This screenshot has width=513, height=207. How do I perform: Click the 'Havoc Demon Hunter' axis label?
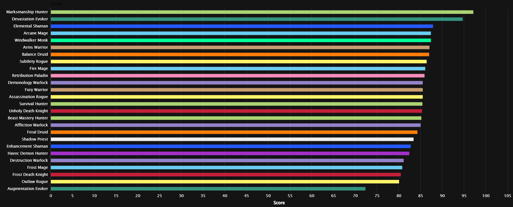(28, 153)
